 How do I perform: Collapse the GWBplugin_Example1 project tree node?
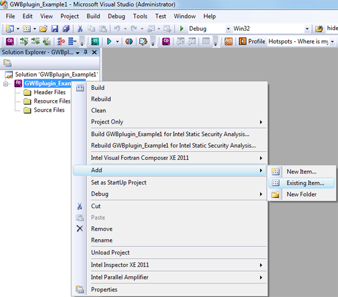(x=6, y=84)
